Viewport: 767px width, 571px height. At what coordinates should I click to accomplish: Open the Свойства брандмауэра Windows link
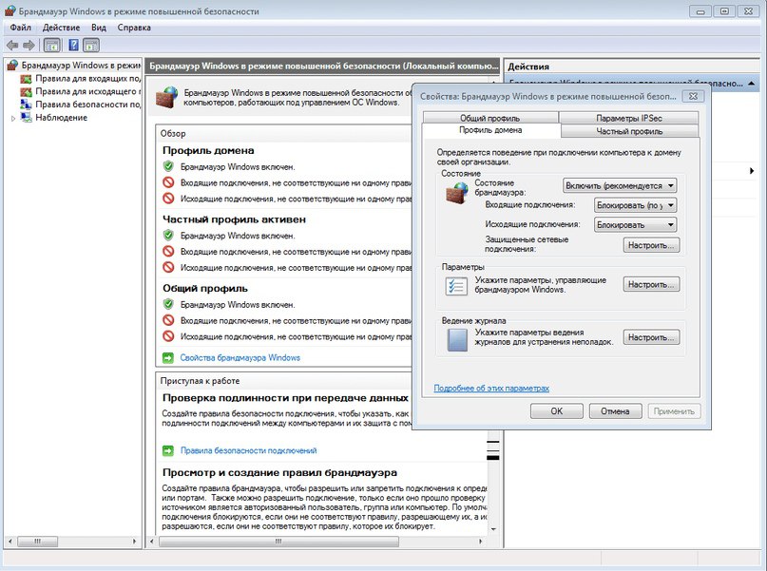(x=240, y=358)
